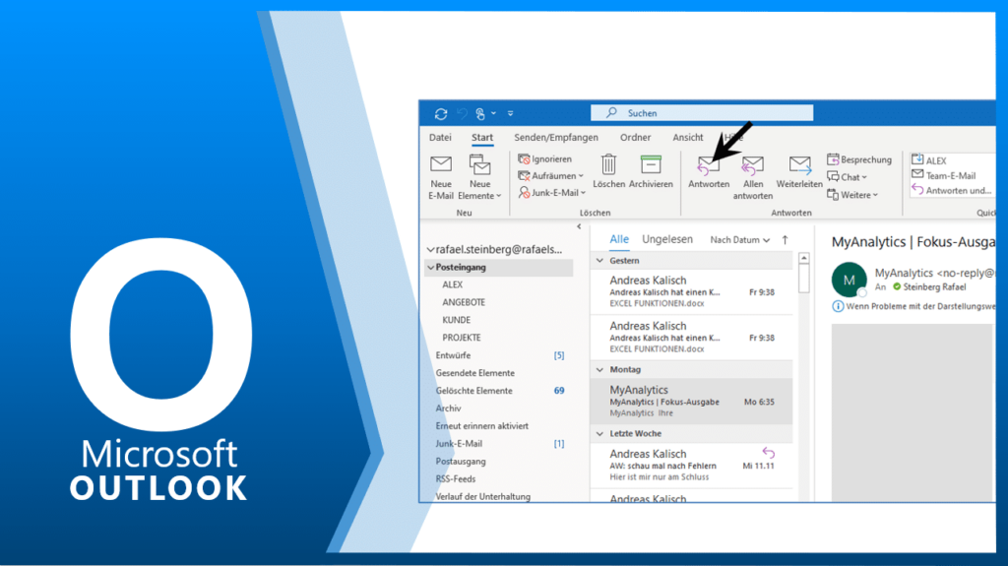Select the ALEX quick step
Screen dimensions: 1008x566
[929, 160]
